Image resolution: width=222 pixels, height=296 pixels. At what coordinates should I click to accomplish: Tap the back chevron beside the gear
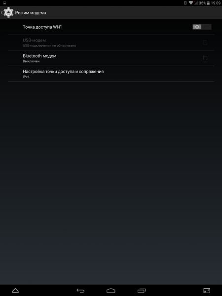click(x=1, y=13)
